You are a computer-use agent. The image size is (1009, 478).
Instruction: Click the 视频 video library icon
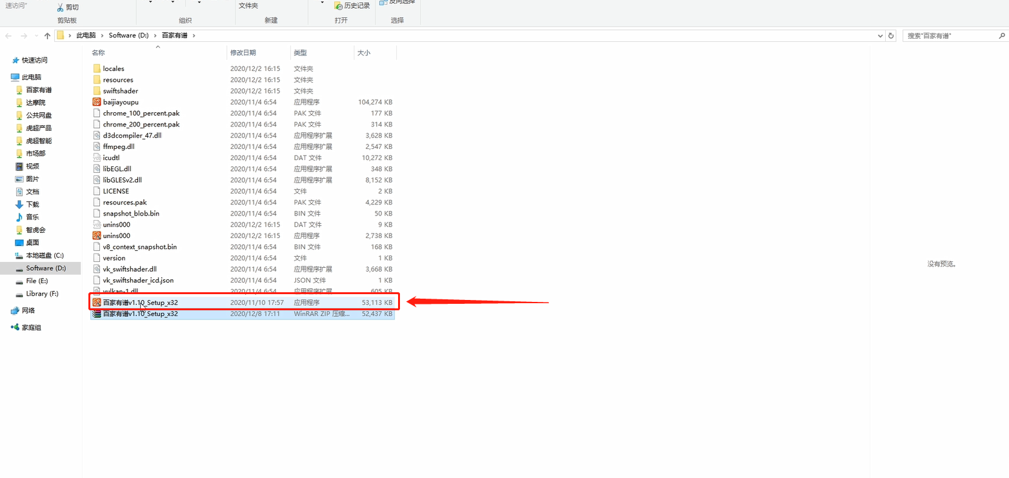pos(19,166)
